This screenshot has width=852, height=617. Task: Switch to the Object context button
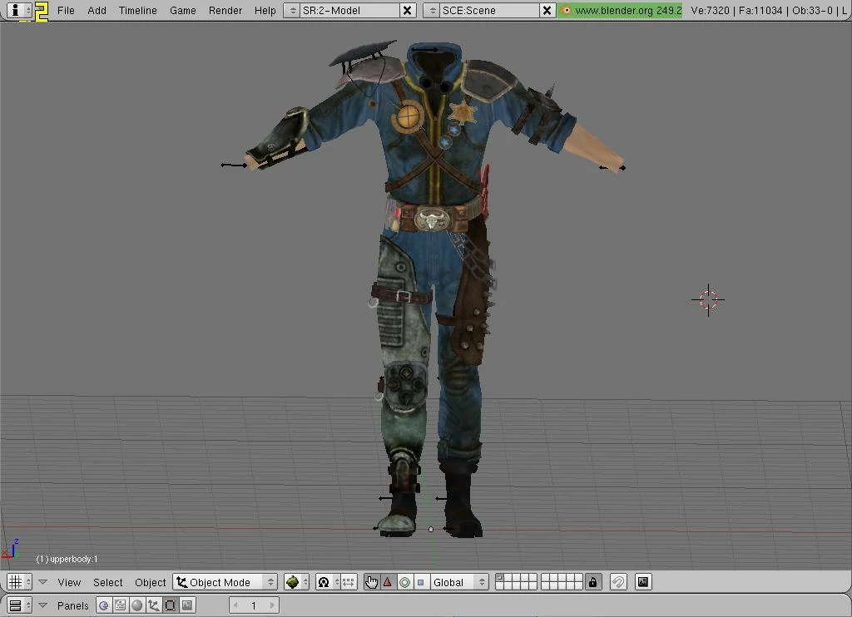[153, 605]
